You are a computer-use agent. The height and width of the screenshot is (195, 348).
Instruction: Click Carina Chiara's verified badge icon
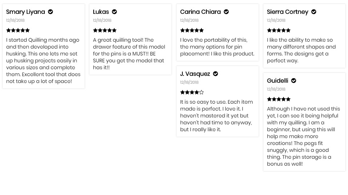coord(226,12)
